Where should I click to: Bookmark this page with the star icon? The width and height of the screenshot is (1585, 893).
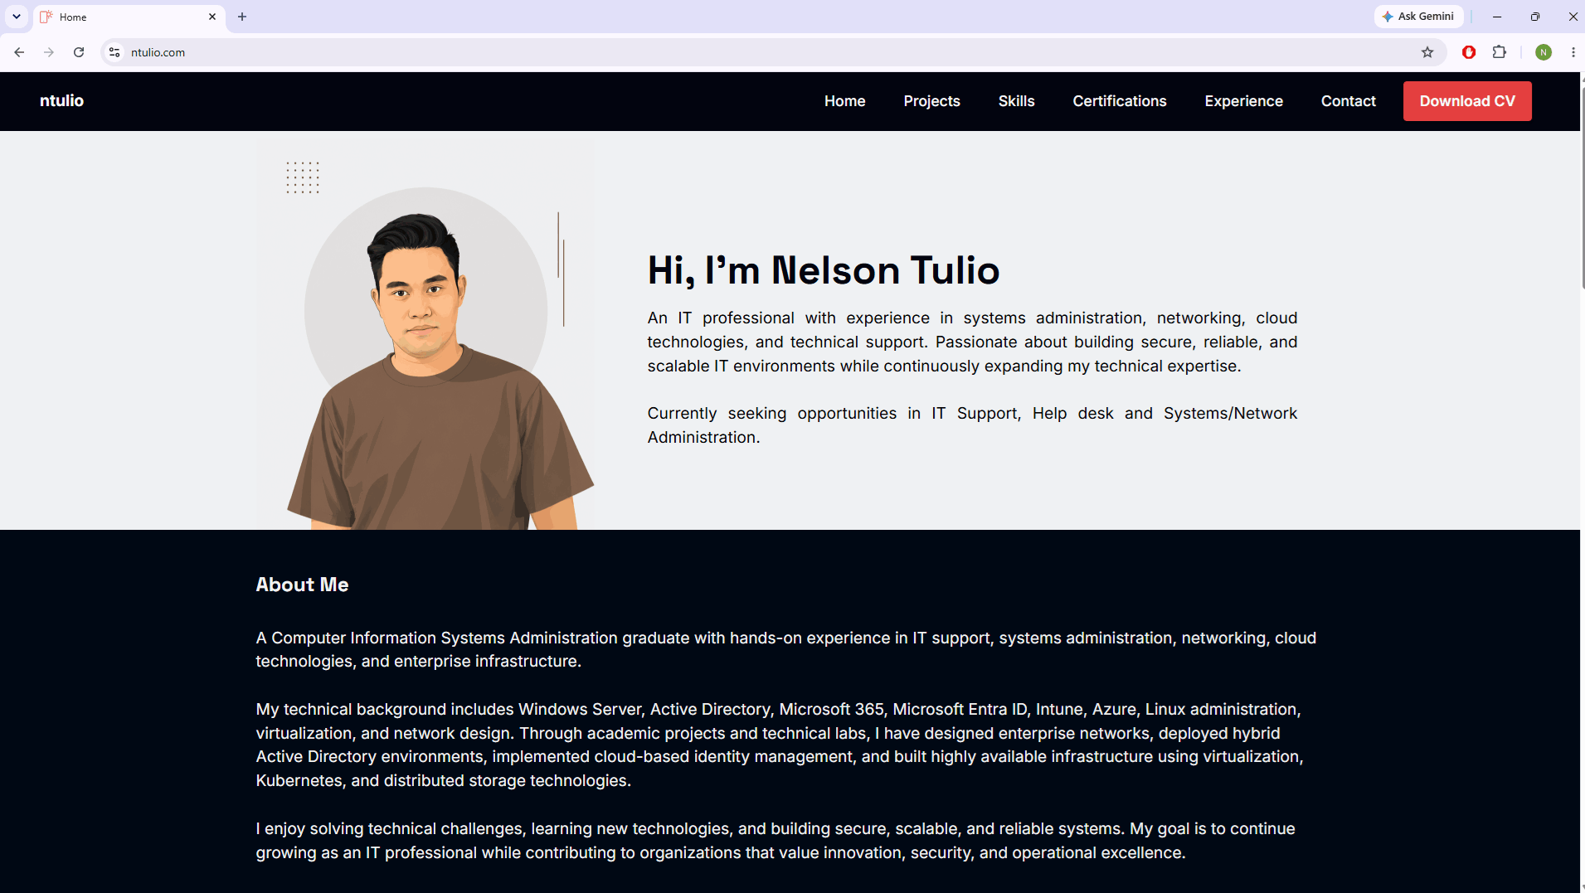1427,52
